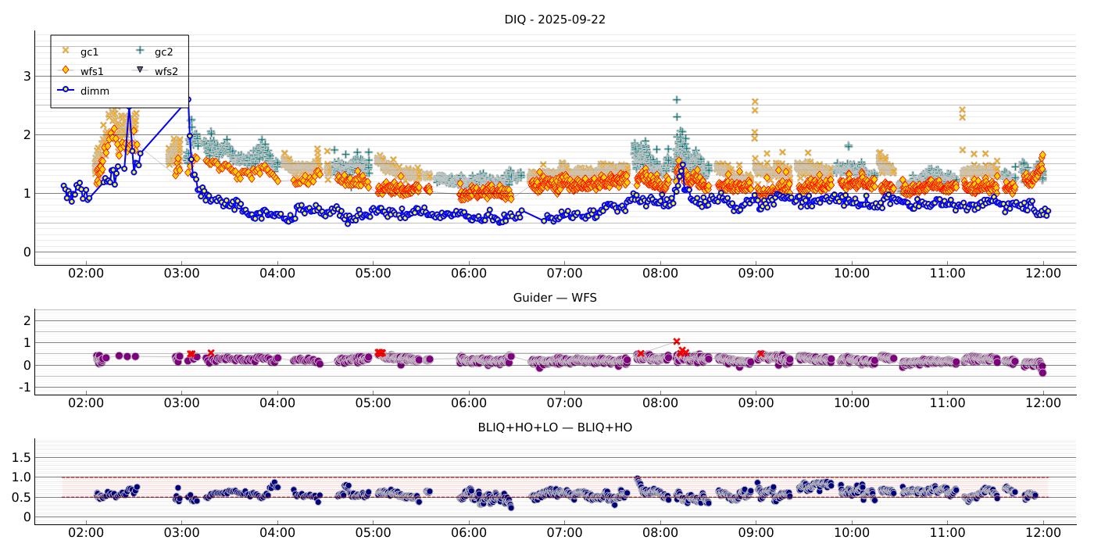Click the dimm legend line marker

click(x=66, y=90)
